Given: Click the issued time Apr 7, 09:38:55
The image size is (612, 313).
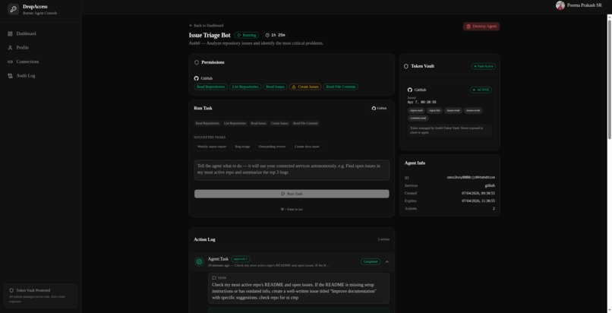Looking at the screenshot, I should coord(422,103).
